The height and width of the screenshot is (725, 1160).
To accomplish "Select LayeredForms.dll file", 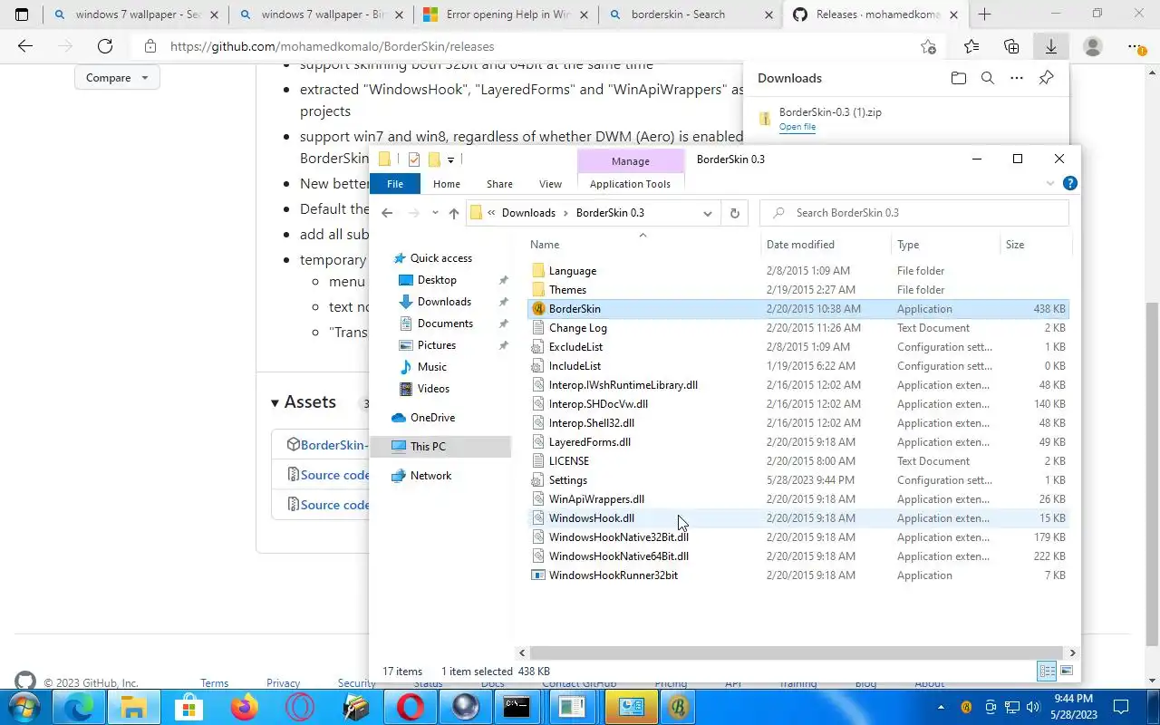I will 797,442.
